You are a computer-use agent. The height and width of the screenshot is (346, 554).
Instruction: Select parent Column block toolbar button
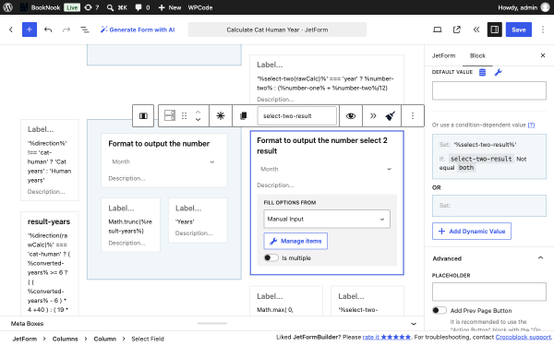pyautogui.click(x=143, y=116)
